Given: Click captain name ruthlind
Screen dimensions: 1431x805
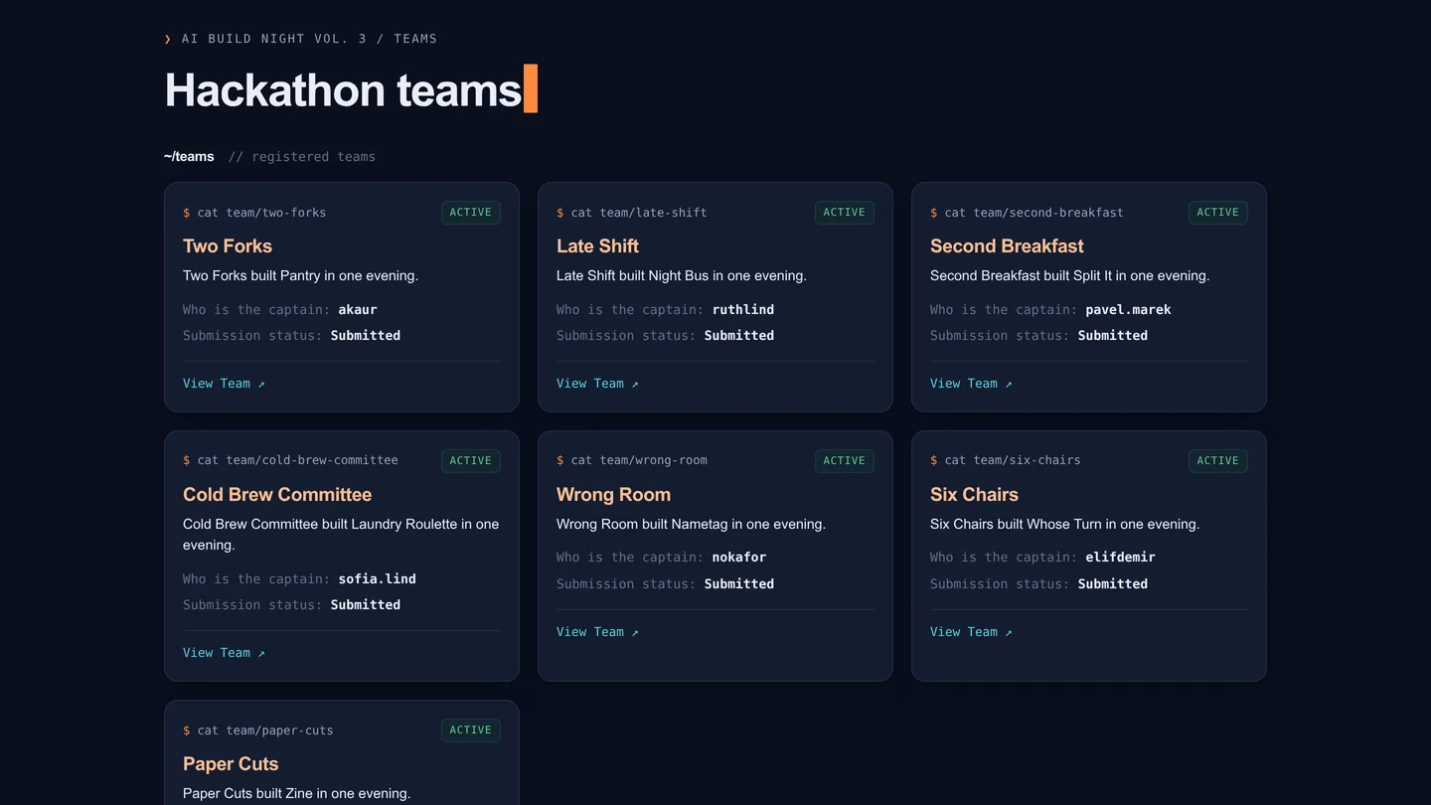Looking at the screenshot, I should click(x=743, y=309).
